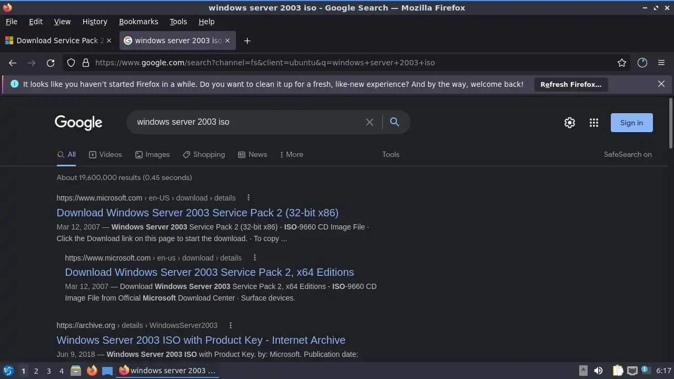
Task: Open the Help menu
Action: 206,22
